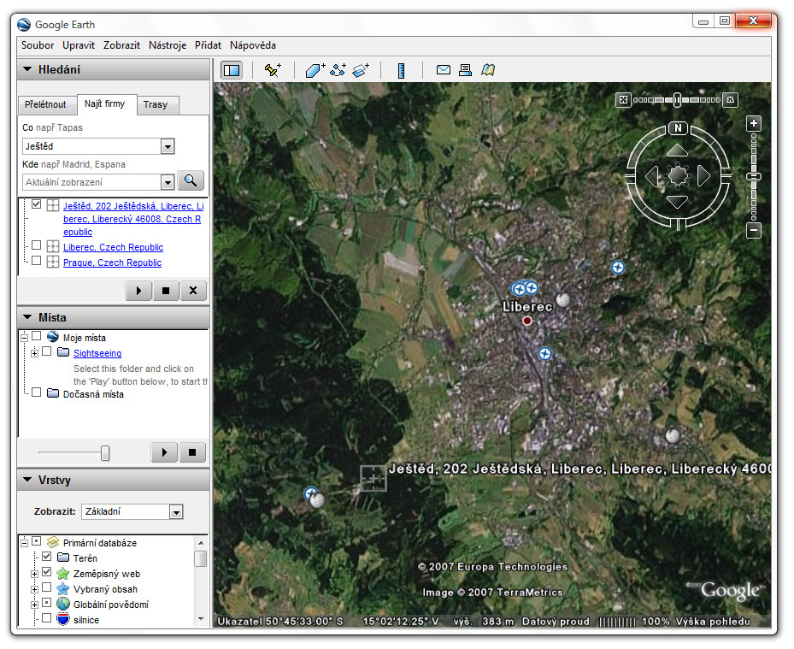794x649 pixels.
Task: Open the Přidat menu
Action: [x=209, y=45]
